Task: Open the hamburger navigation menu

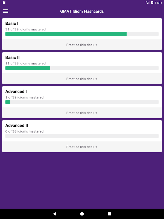Action: [5, 11]
